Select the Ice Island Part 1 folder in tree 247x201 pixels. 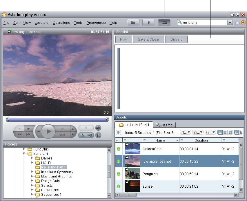54,167
